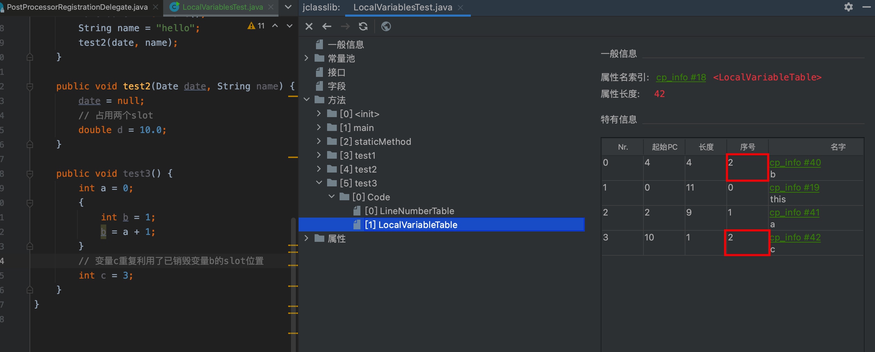
Task: Click the forward arrow in jclasslib toolbar
Action: [x=345, y=26]
